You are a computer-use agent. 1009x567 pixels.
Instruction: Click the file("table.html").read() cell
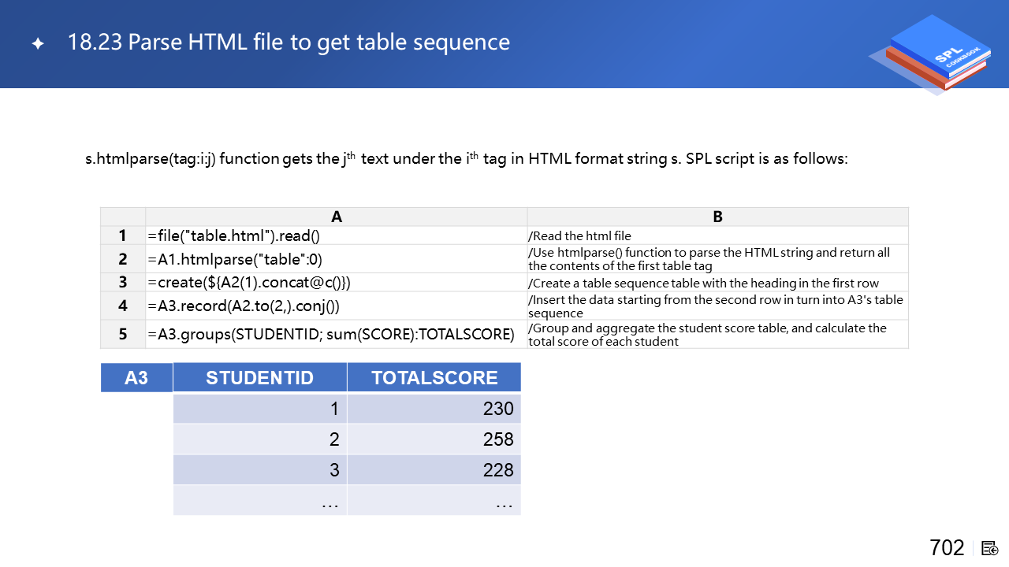coord(234,235)
